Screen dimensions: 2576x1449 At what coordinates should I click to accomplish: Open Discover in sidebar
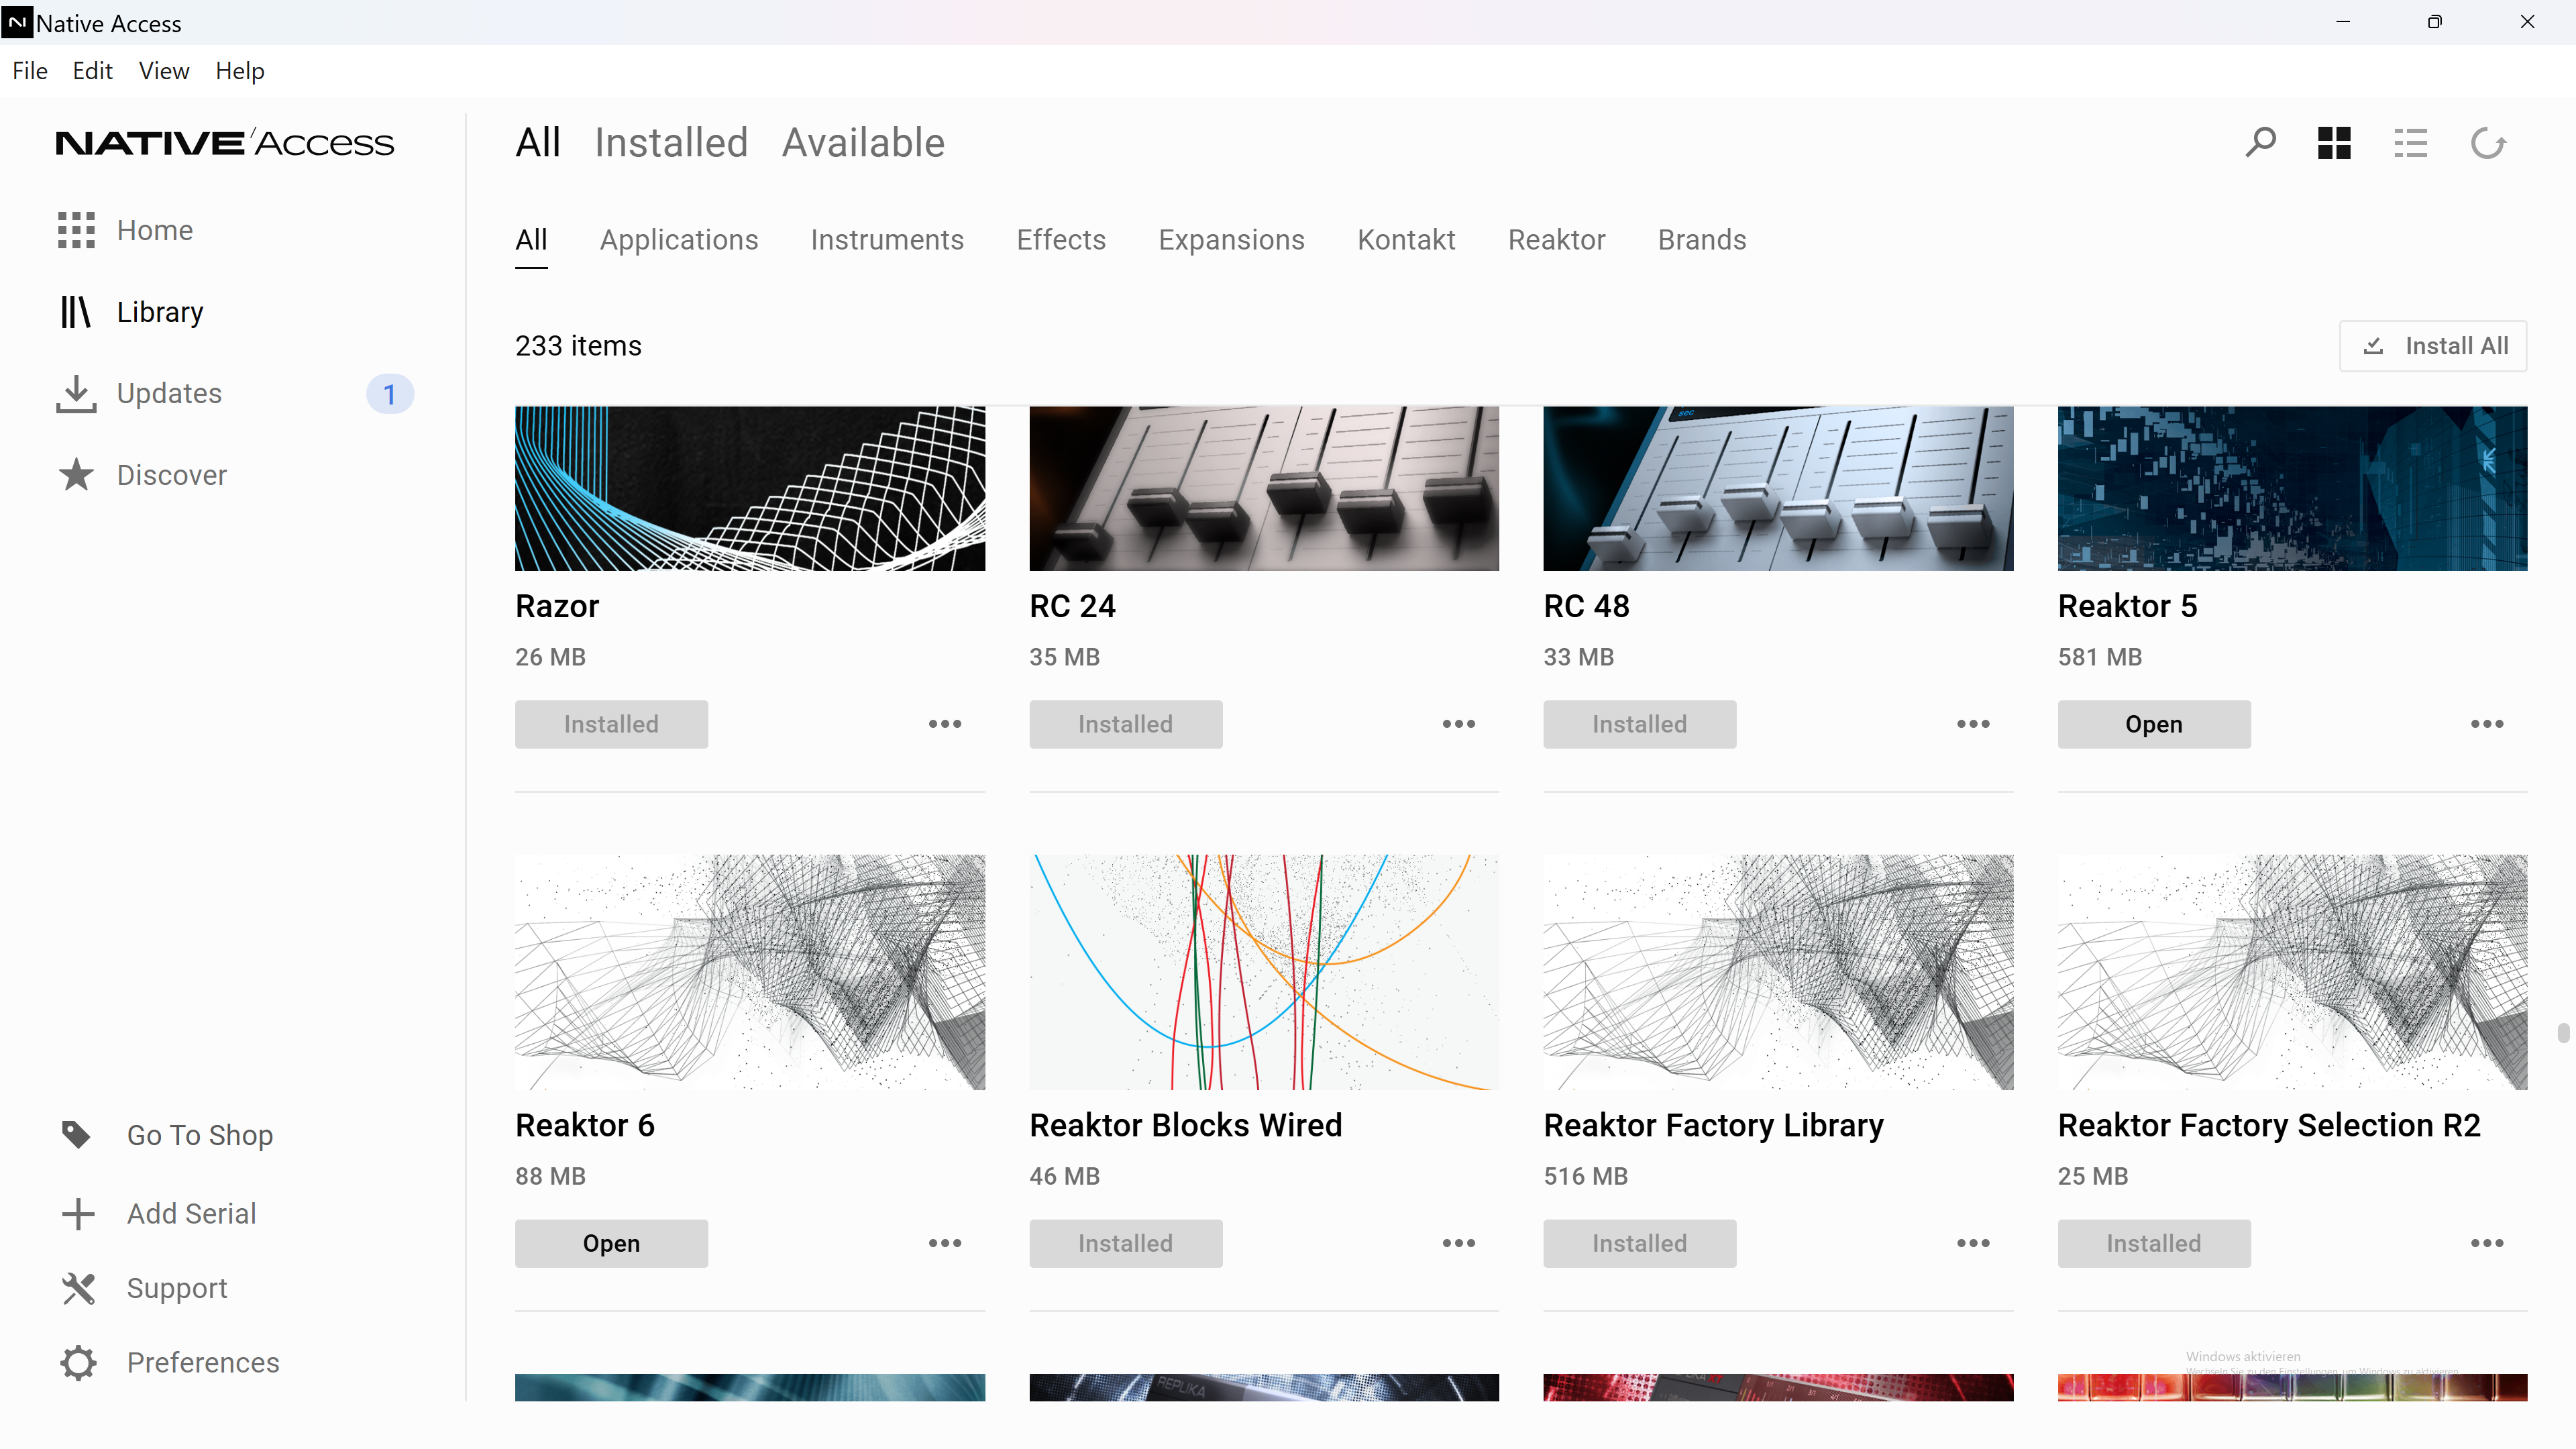(x=171, y=475)
